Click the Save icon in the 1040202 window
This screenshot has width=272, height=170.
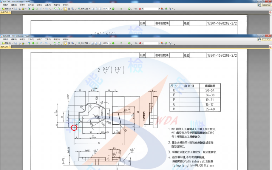pyautogui.click(x=15, y=9)
